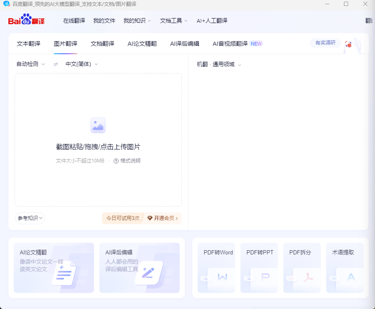The width and height of the screenshot is (375, 309).
Task: Click the Baidu Translate logo
Action: coord(26,19)
